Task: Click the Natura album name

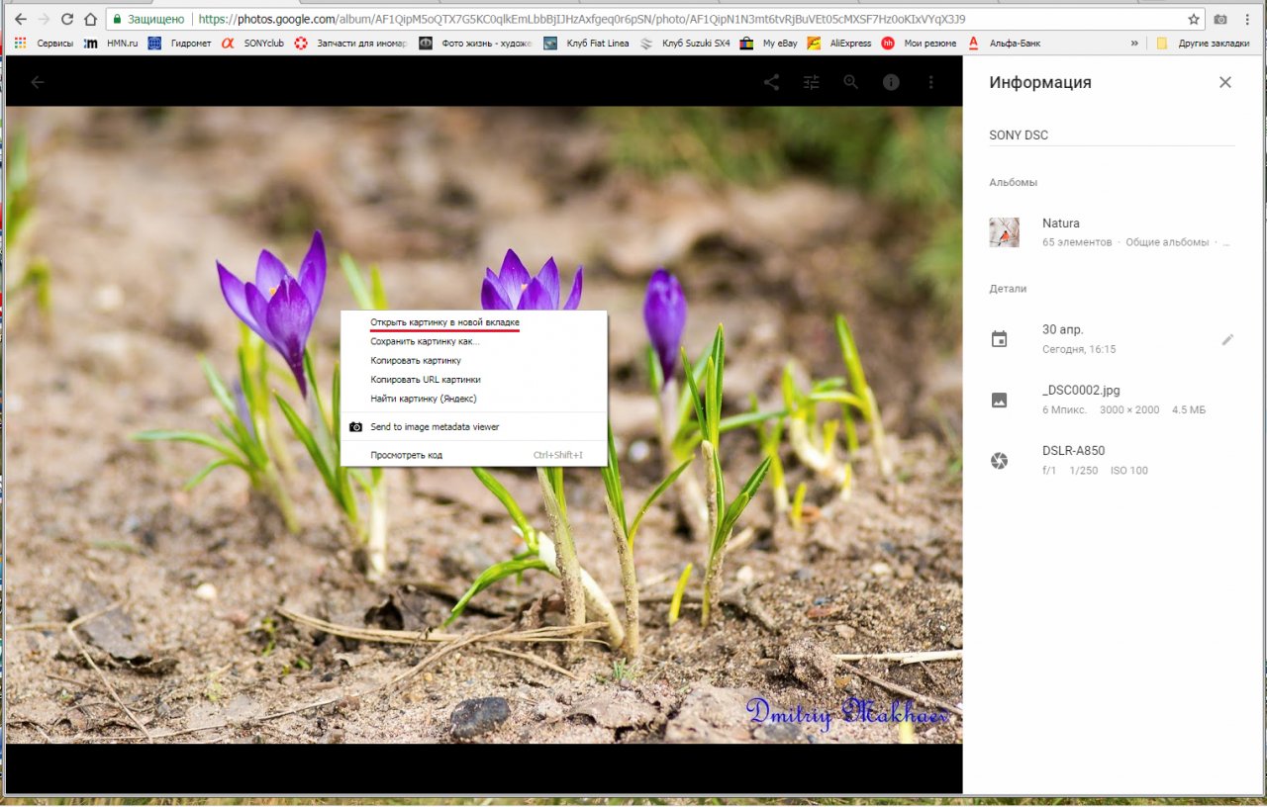Action: click(x=1061, y=224)
